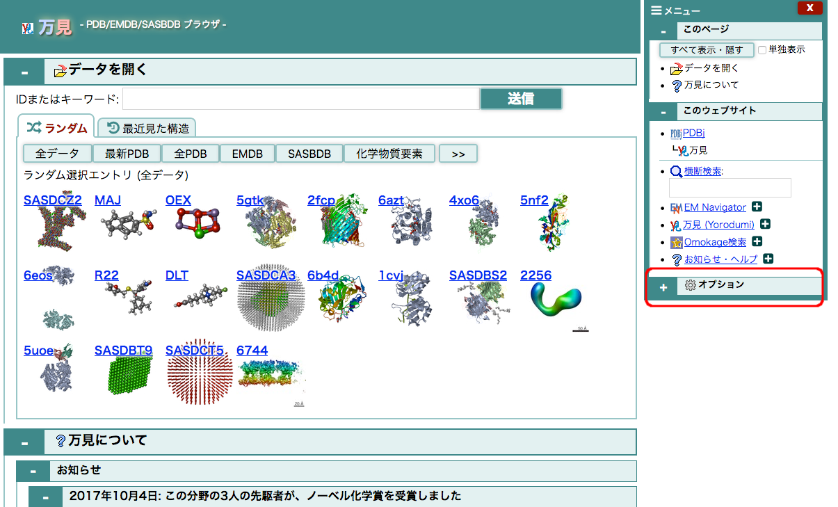
Task: Click the 万見について question mark icon
Action: point(678,84)
